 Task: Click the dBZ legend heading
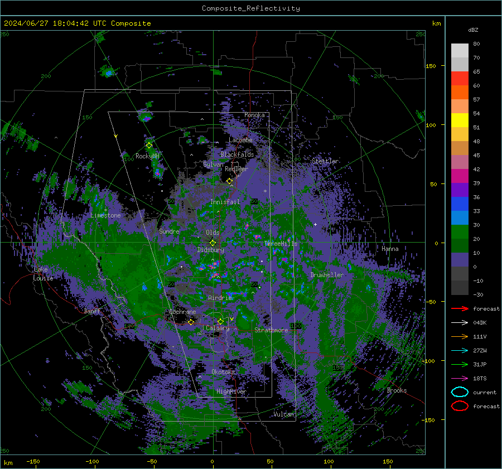(473, 30)
